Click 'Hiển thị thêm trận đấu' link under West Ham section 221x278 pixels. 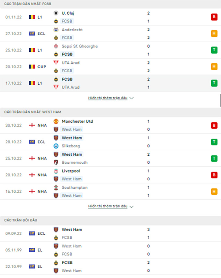[x=108, y=206]
